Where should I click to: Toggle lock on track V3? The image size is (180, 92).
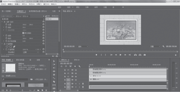[65, 73]
